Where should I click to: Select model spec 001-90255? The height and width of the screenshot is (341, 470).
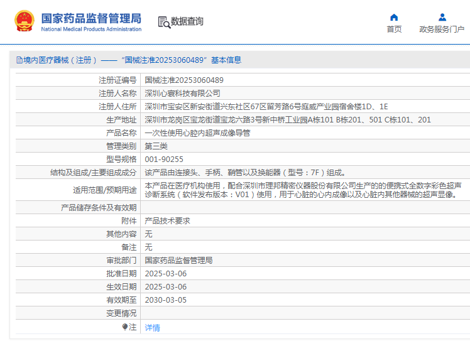click(164, 159)
